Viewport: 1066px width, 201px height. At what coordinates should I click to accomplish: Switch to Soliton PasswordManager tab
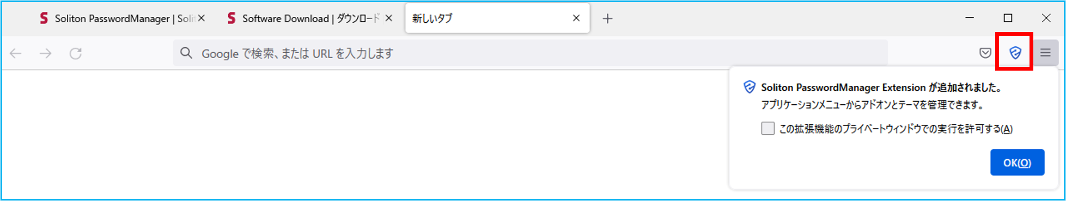click(x=116, y=18)
